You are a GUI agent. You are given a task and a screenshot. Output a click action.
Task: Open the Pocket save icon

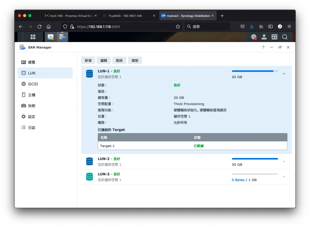pyautogui.click(x=242, y=27)
